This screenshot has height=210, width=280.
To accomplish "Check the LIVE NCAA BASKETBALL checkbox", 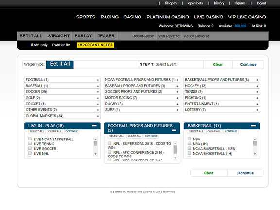I will coord(30,139).
